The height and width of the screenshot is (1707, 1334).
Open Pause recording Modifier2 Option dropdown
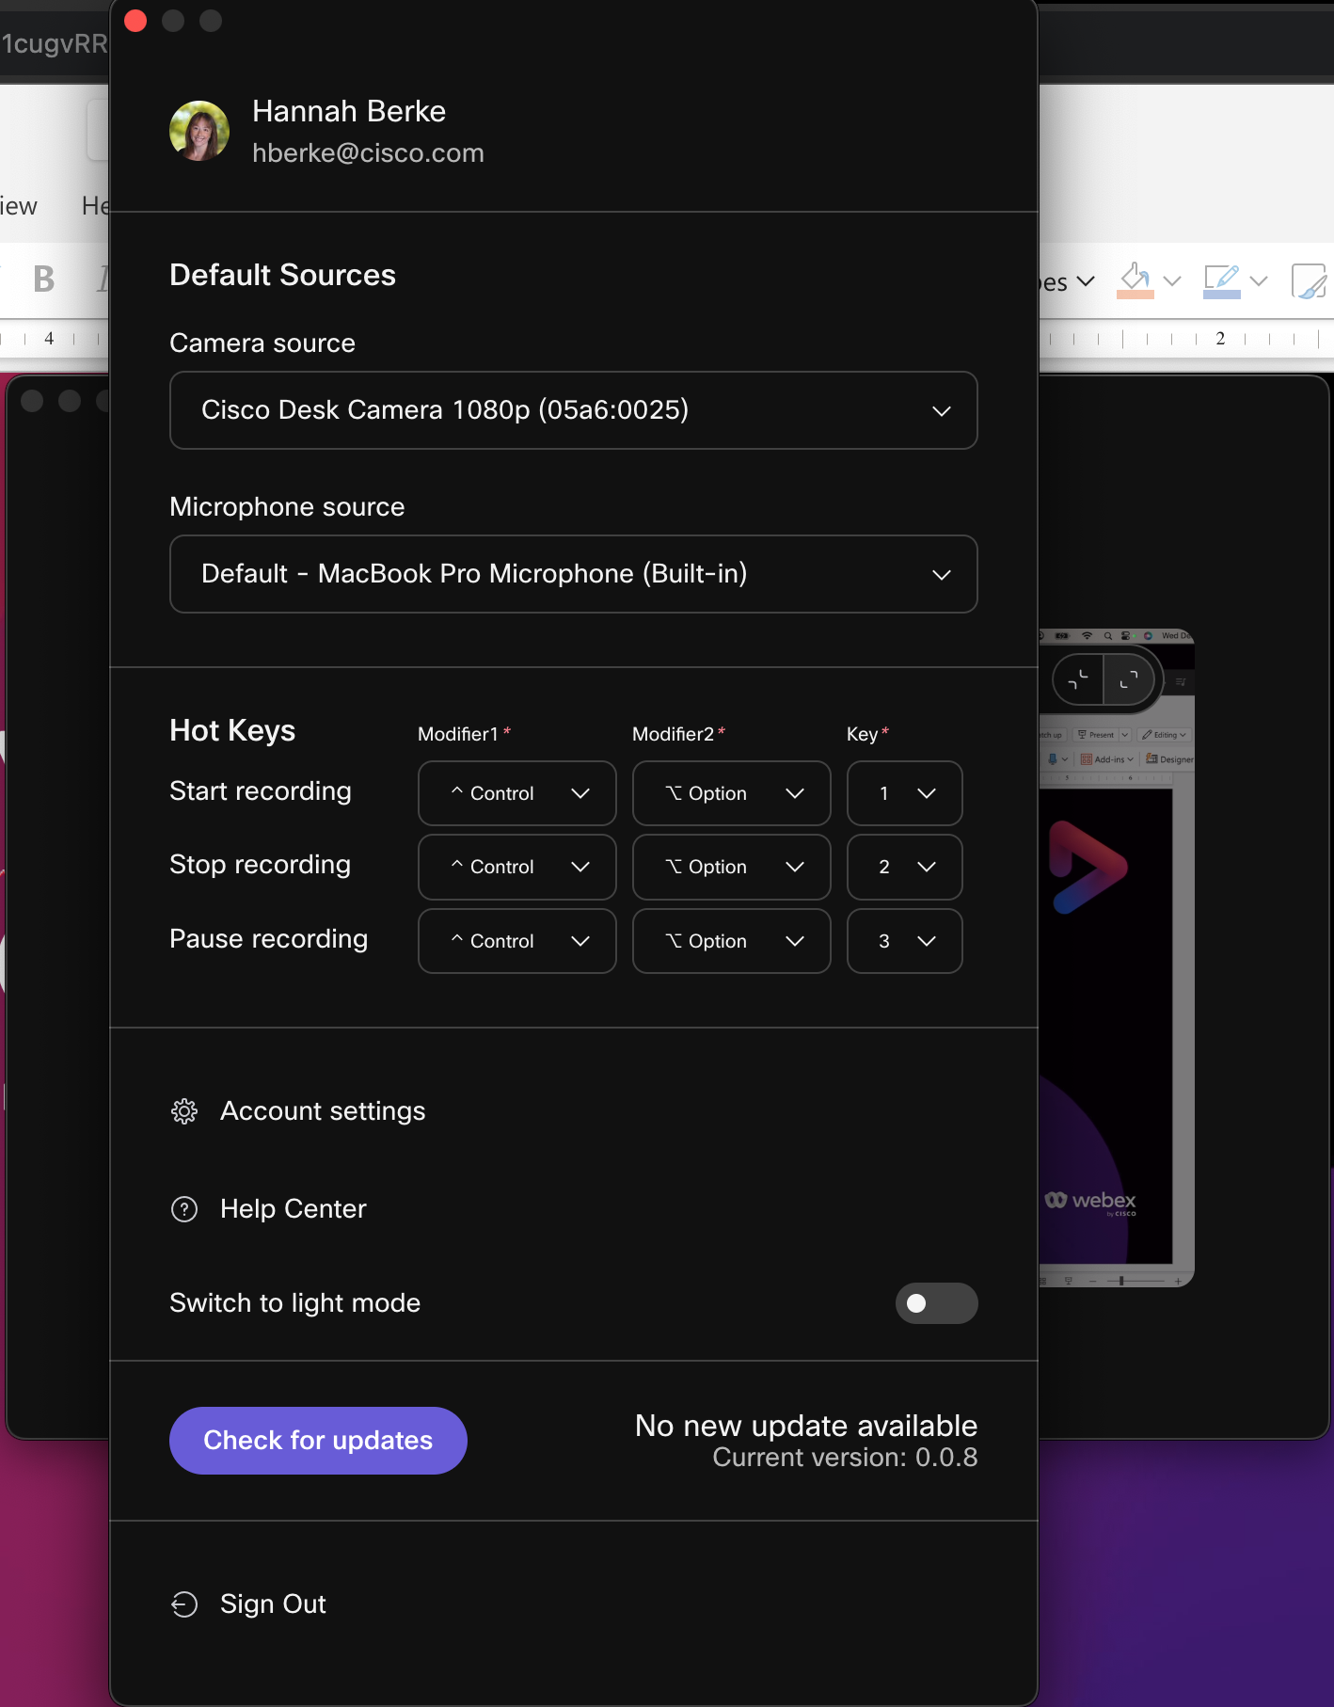(x=732, y=941)
